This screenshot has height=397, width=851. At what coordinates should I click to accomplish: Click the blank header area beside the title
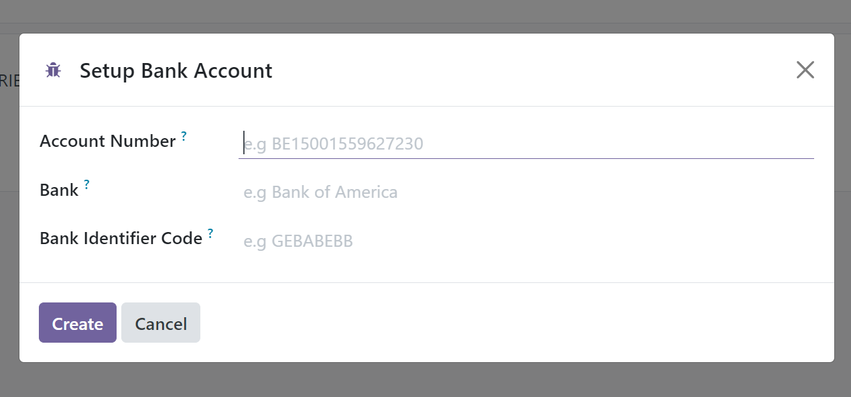pos(529,70)
